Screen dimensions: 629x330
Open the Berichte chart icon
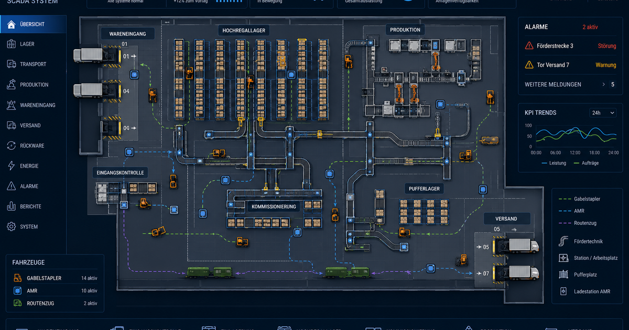click(x=11, y=206)
